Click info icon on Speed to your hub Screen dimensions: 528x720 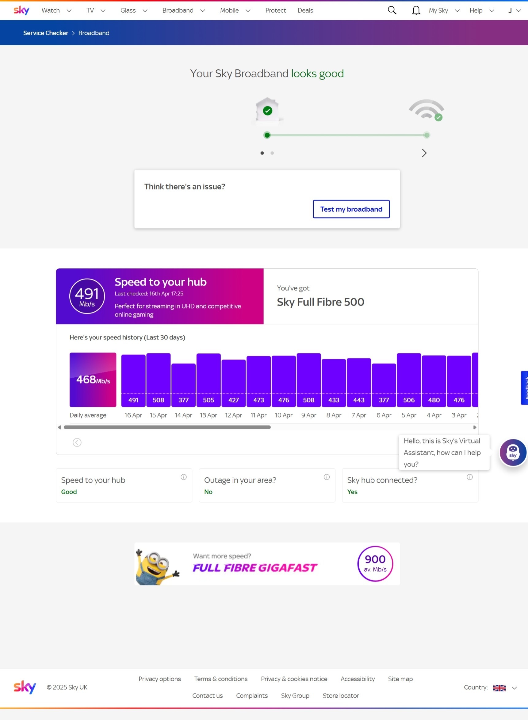(x=183, y=477)
